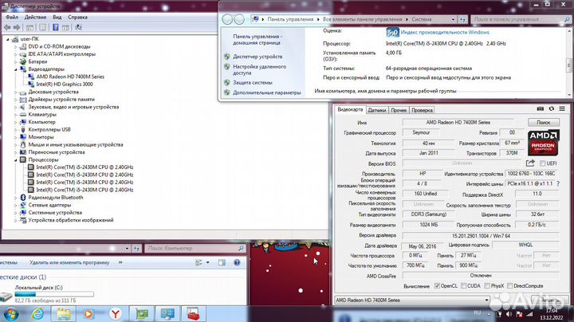Click the Windows Start orb

click(11, 314)
